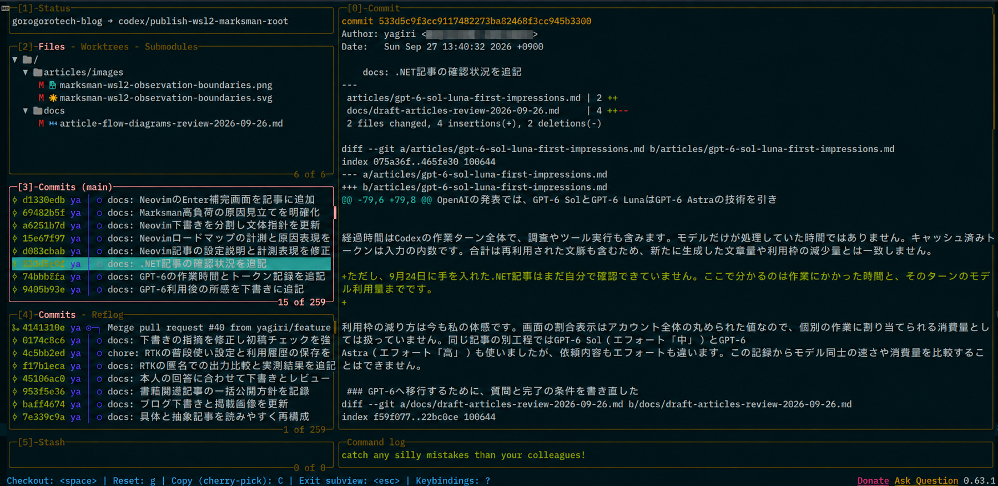The width and height of the screenshot is (998, 486).
Task: Click the commit marker icon for 15e67f97
Action: (14, 238)
